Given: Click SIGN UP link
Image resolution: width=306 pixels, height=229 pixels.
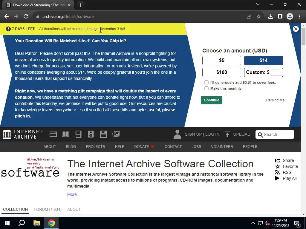Looking at the screenshot, I should pyautogui.click(x=193, y=134).
